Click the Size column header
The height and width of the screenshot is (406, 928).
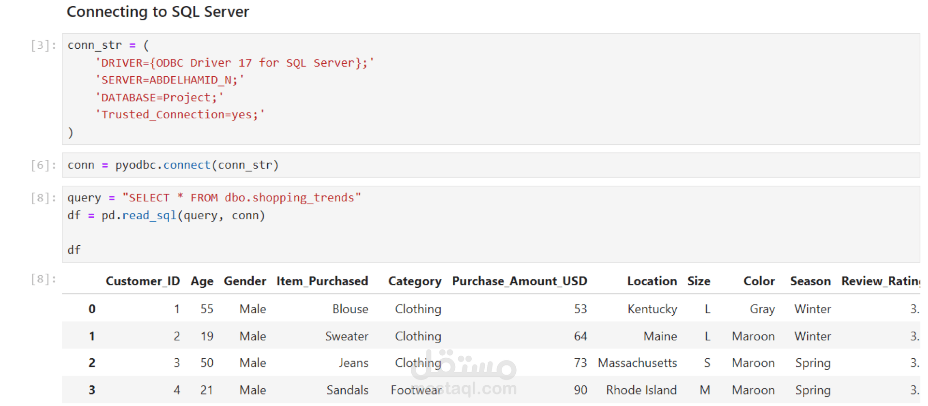[698, 281]
